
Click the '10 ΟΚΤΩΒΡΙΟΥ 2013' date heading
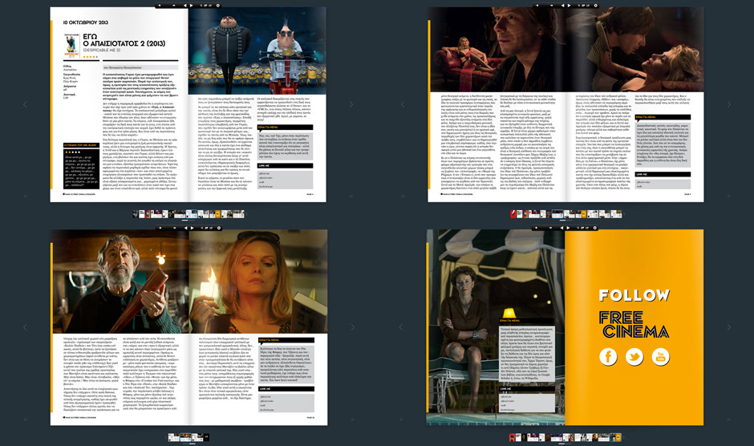tap(86, 22)
